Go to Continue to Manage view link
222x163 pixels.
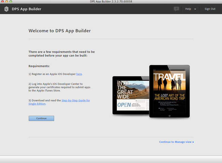pyautogui.click(x=175, y=142)
